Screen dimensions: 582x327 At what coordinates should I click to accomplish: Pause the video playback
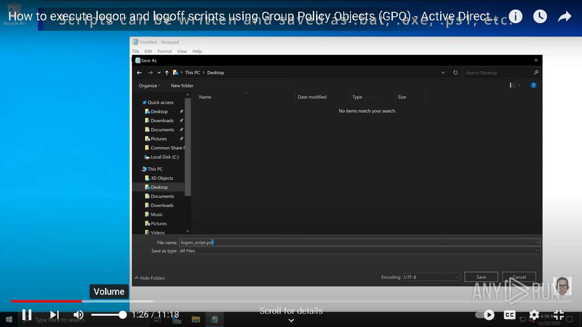27,314
